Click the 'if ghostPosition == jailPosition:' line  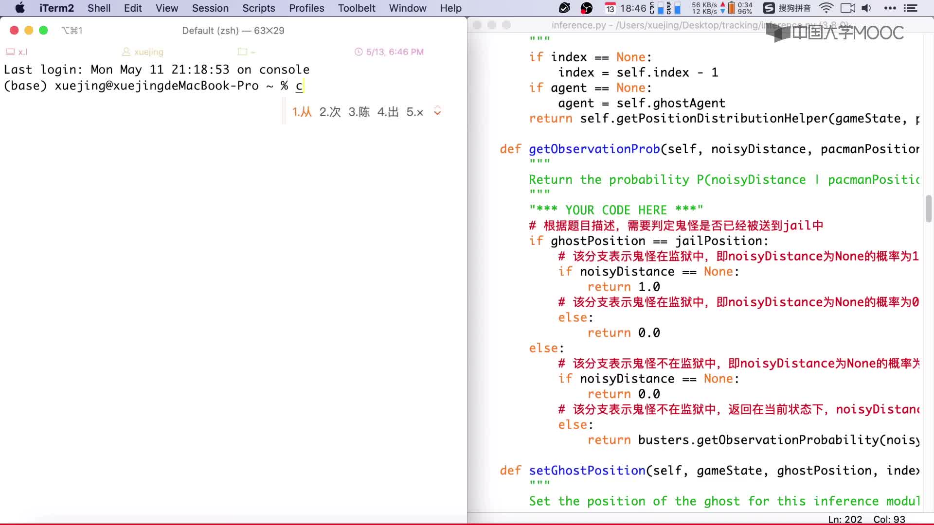coord(648,241)
